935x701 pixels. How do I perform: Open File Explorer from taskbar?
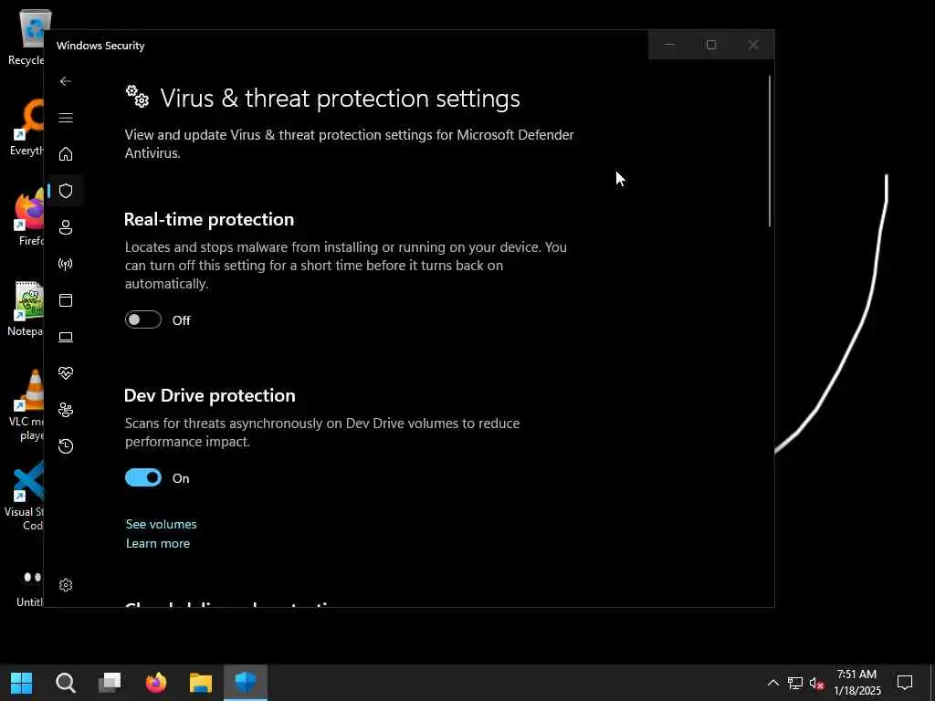[x=200, y=683]
